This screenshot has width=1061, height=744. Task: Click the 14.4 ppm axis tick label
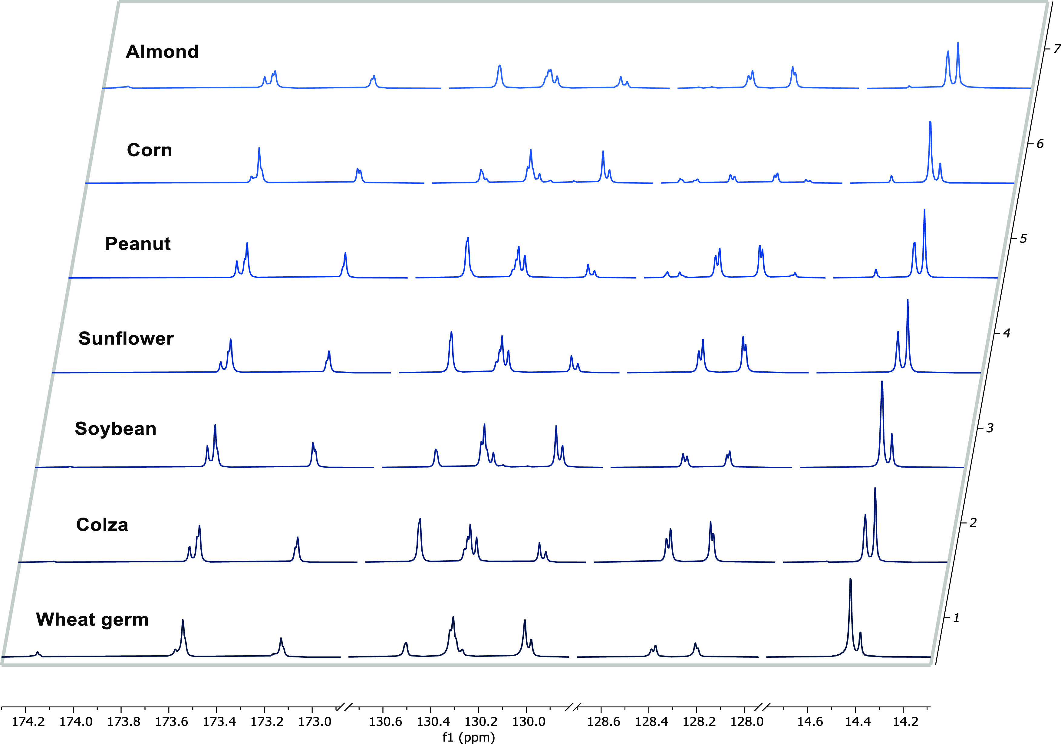[x=858, y=721]
